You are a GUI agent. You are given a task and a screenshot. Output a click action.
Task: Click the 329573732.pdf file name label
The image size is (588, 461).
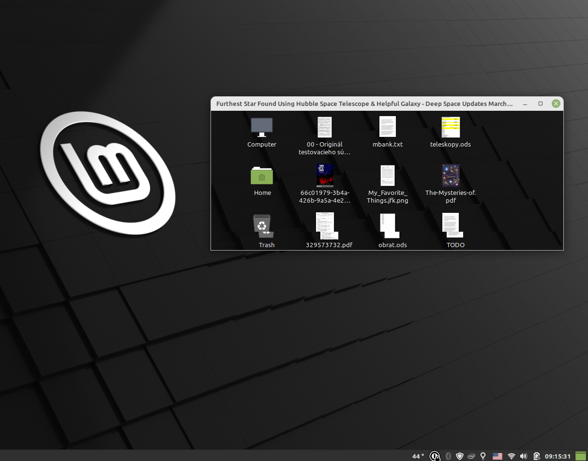[x=329, y=245]
